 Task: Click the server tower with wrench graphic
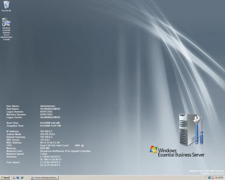pos(191,129)
